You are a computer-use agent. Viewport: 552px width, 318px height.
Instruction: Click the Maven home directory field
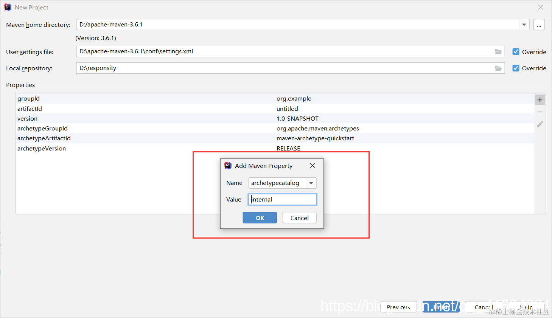[x=298, y=25]
